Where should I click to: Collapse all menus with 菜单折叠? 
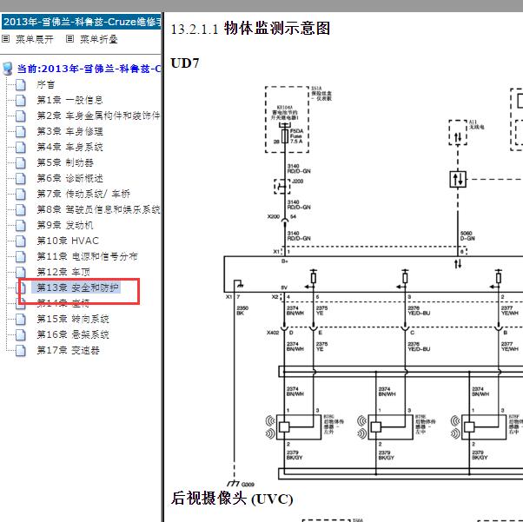pyautogui.click(x=99, y=39)
